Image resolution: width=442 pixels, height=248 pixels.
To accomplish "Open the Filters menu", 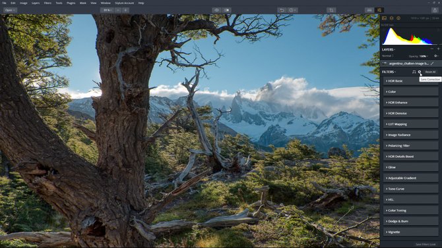I will tap(47, 3).
